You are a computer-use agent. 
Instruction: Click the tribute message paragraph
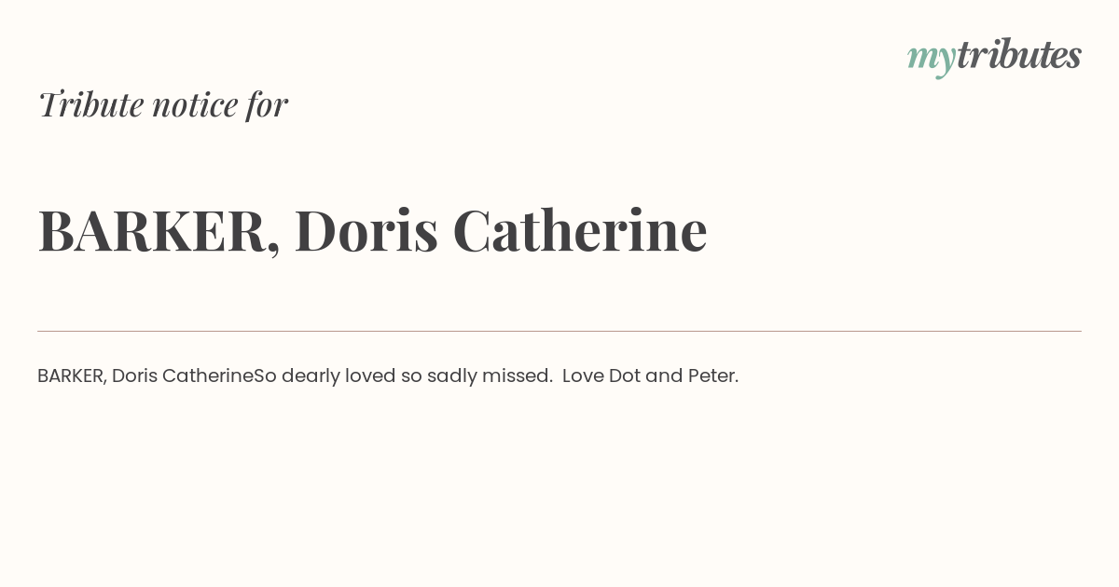point(388,376)
